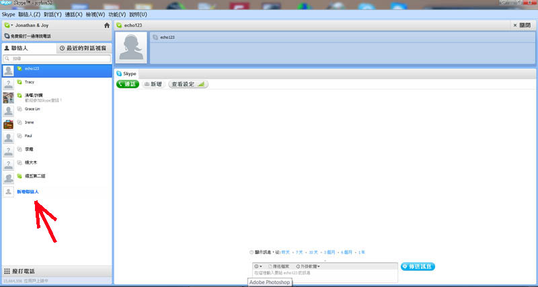Open the 外掛軟體 extras dropdown
This screenshot has width=538, height=287.
click(x=308, y=266)
